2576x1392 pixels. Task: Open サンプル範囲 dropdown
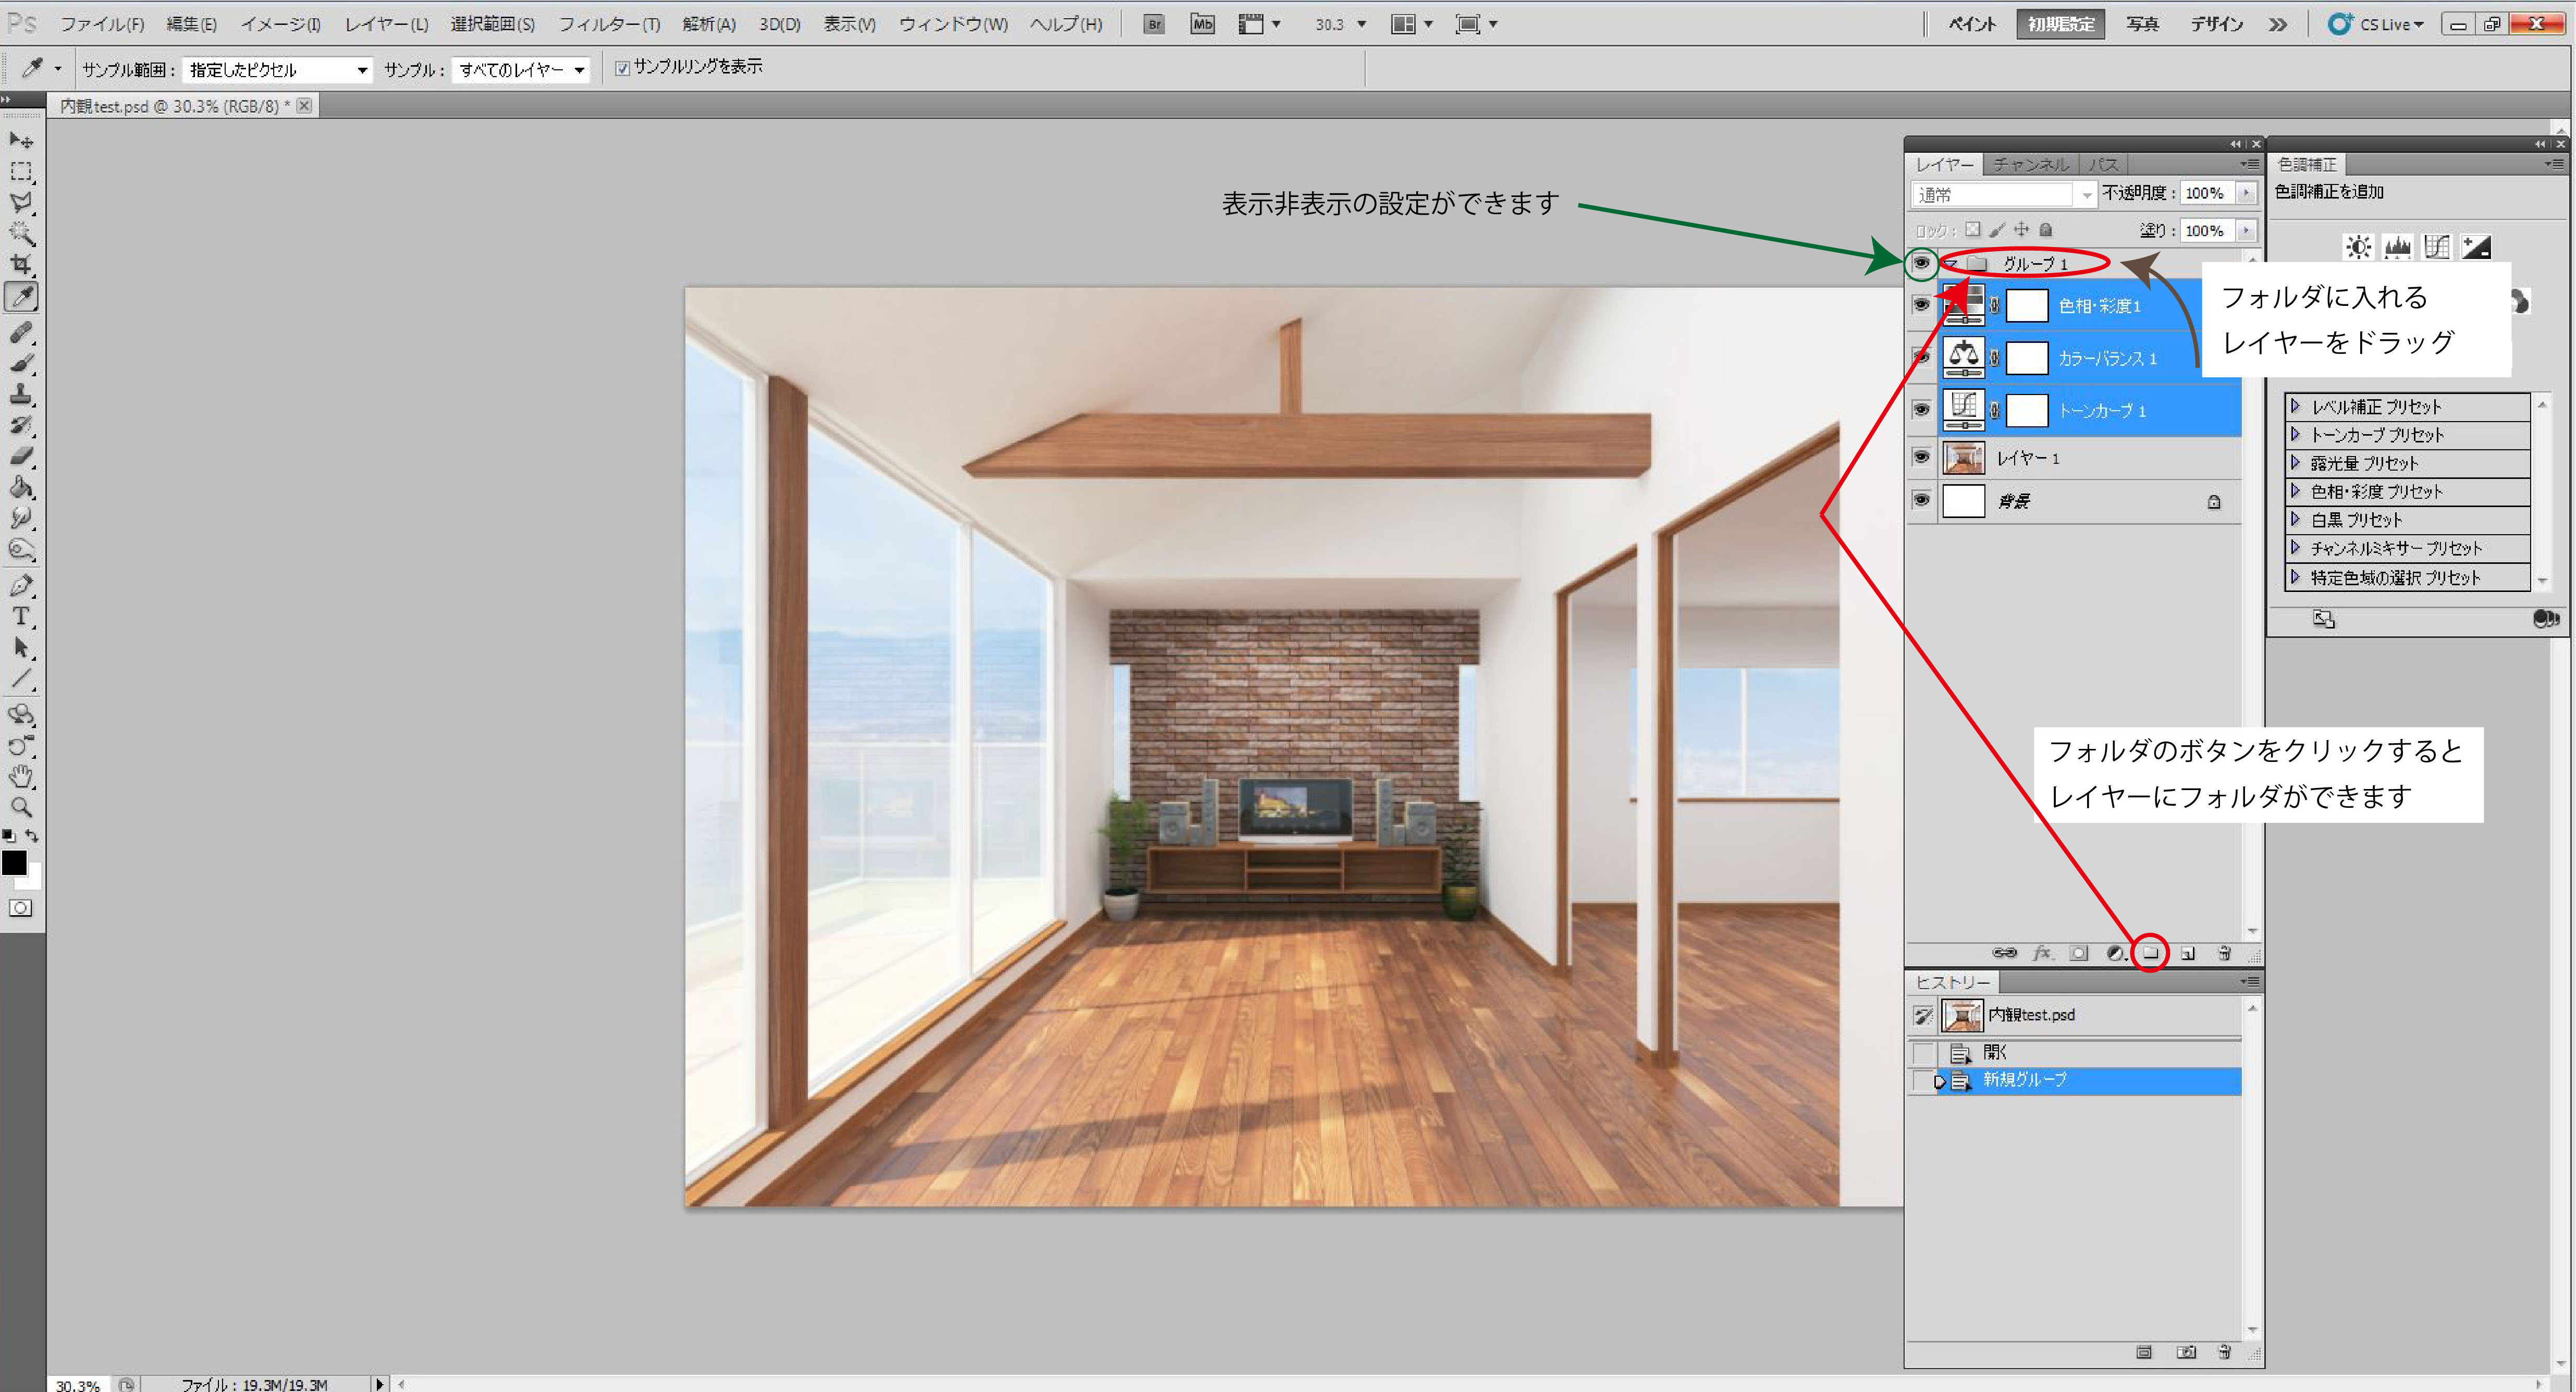pos(277,70)
